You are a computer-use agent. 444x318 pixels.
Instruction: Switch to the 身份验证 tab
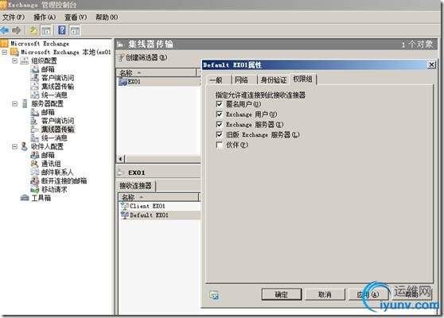point(274,80)
